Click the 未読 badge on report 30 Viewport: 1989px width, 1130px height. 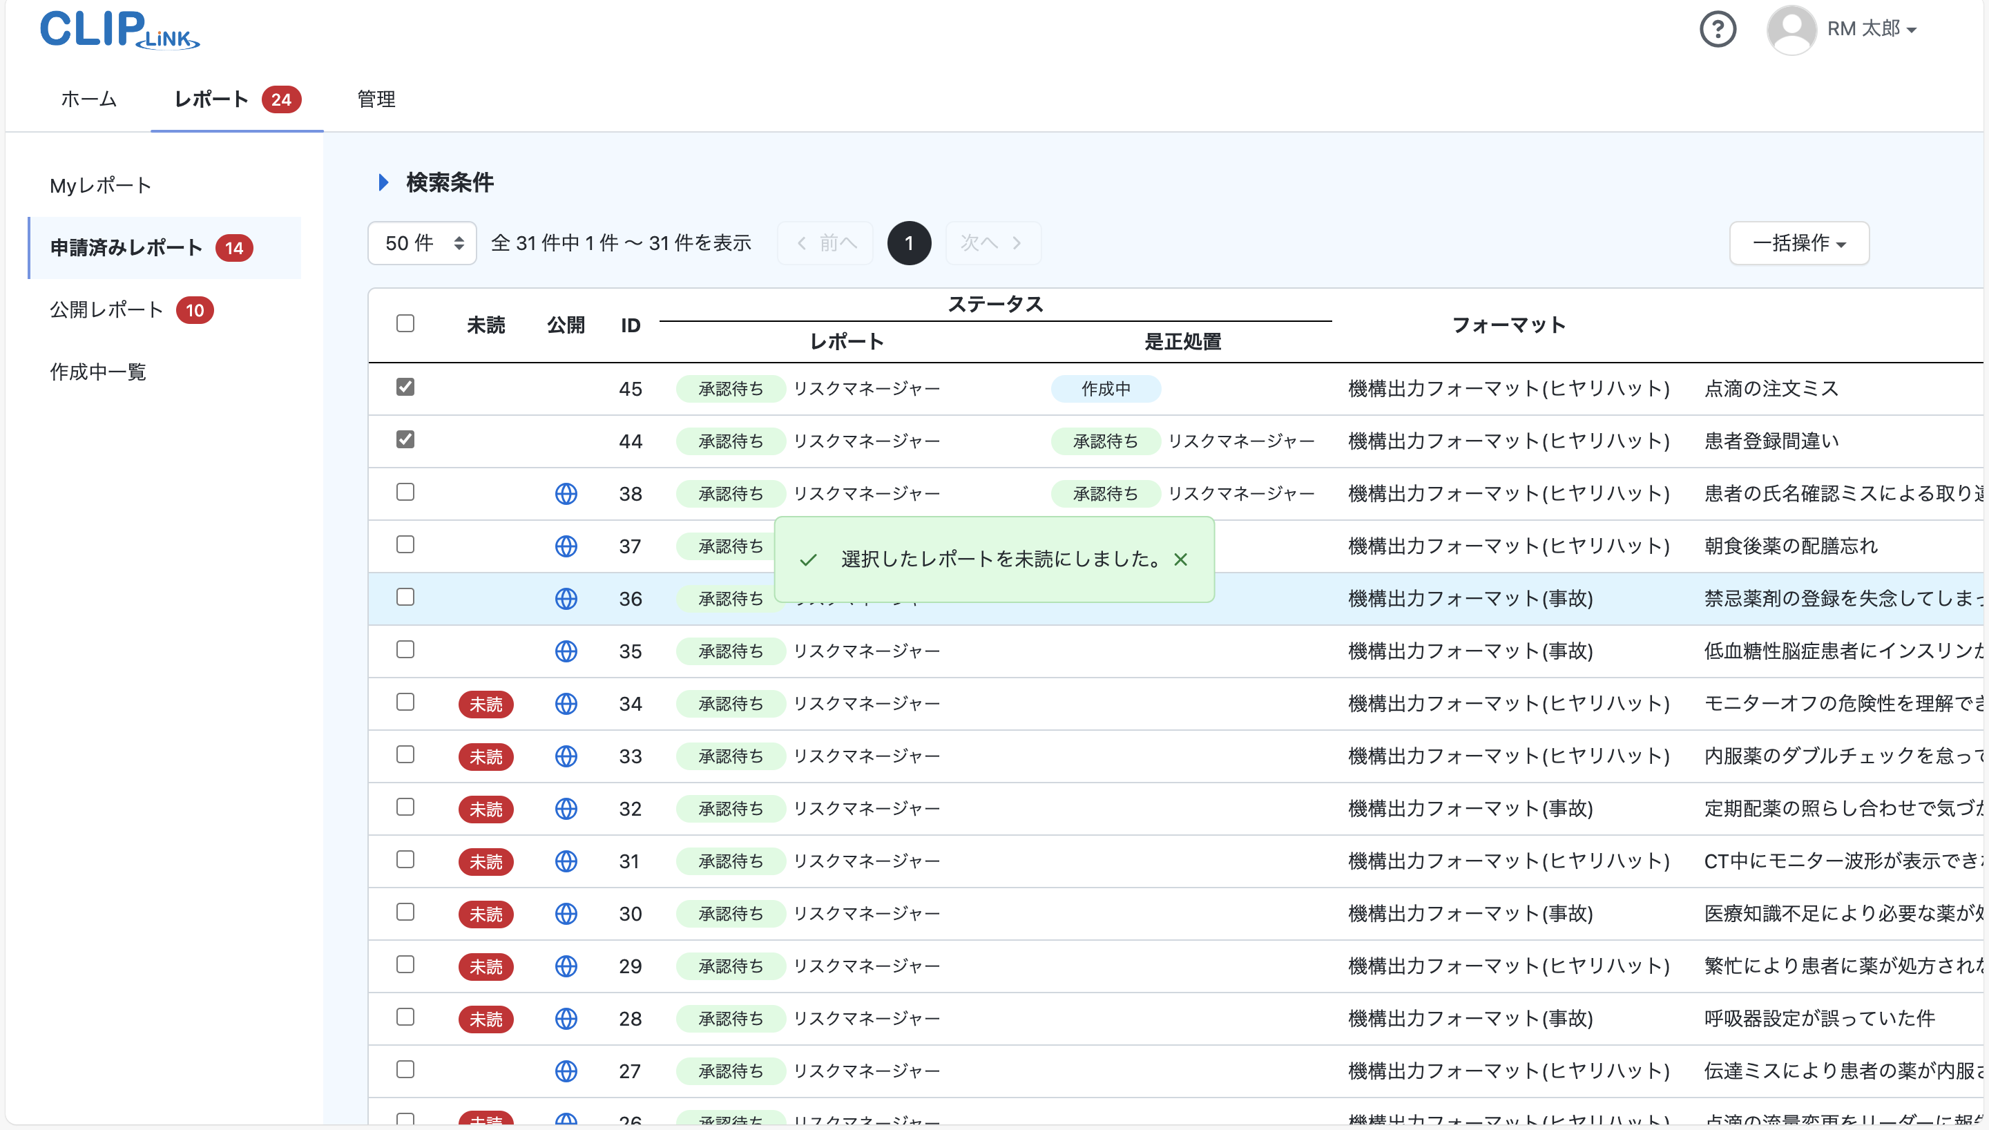(x=486, y=914)
